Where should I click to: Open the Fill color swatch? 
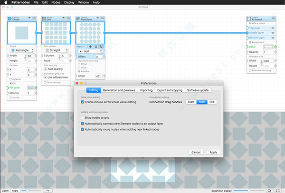pos(30,88)
